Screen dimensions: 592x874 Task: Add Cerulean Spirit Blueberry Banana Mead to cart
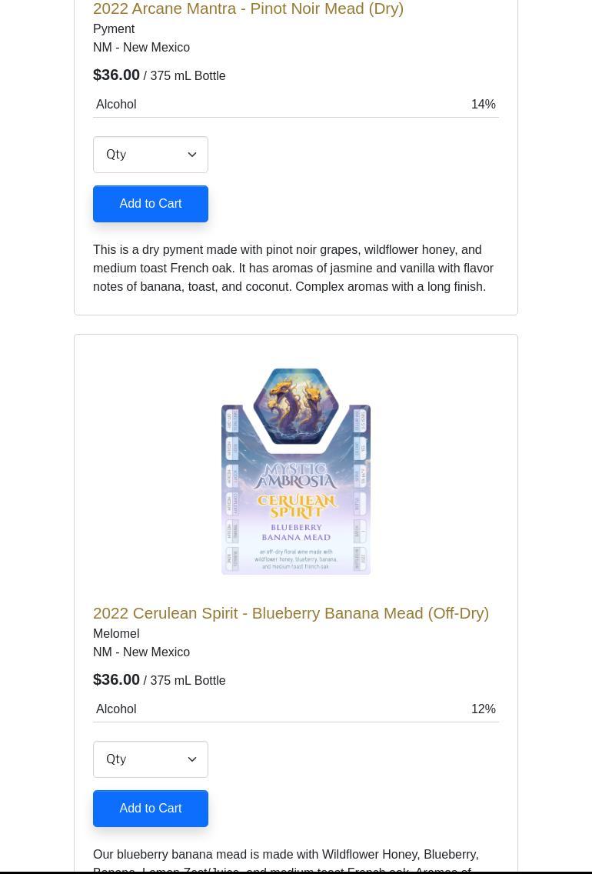(151, 809)
